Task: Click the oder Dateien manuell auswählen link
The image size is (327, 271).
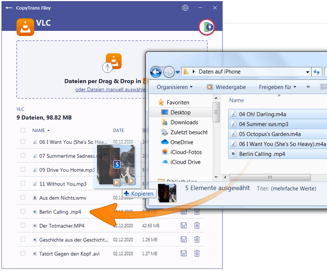Action: (110, 90)
